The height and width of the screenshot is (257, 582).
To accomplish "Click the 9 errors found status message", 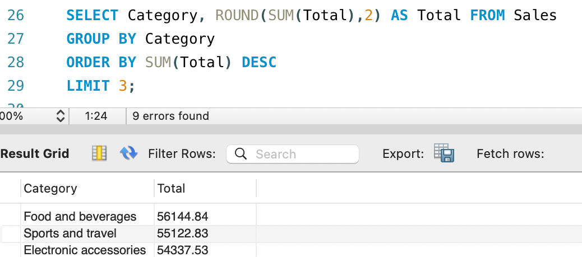I will (170, 116).
